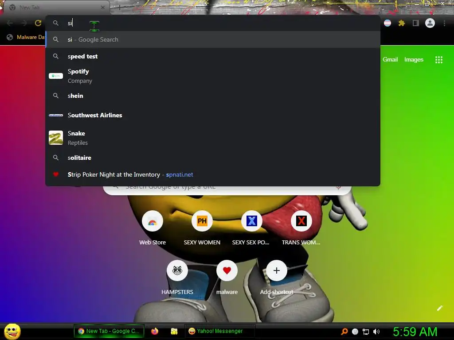This screenshot has width=454, height=340.
Task: Click the Spotify logo thumbnail
Action: coord(55,76)
